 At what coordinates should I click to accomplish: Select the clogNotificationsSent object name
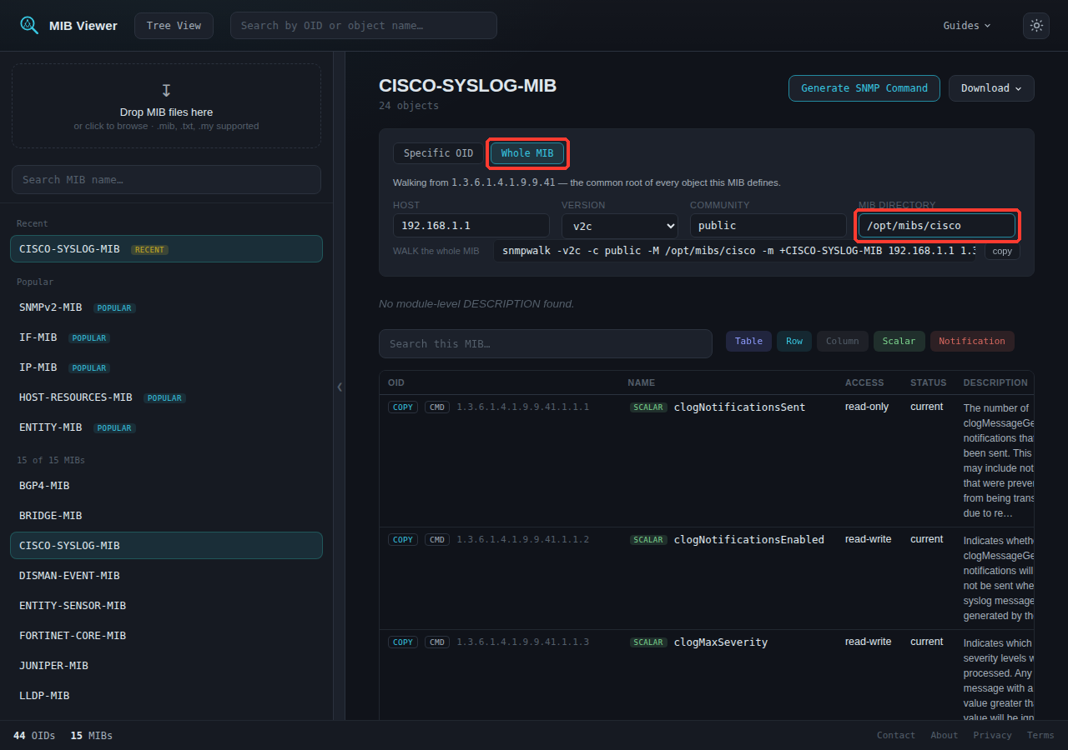coord(739,407)
